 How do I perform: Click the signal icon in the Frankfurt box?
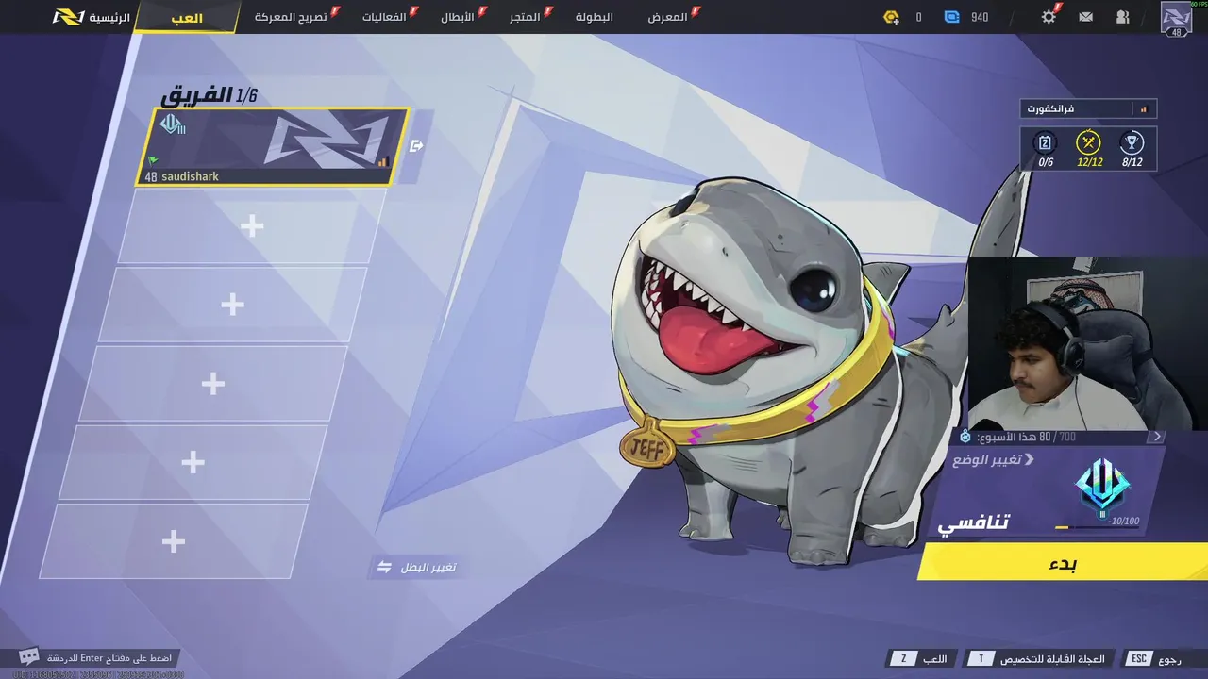point(1143,109)
